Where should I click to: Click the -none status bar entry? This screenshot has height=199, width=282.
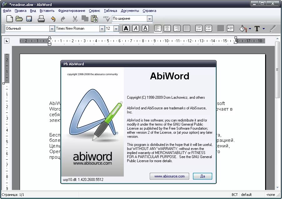270,195
